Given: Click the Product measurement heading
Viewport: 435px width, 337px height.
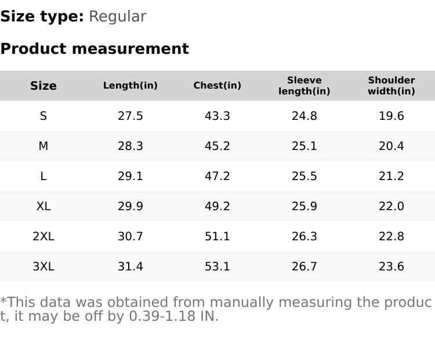Looking at the screenshot, I should click(x=95, y=49).
